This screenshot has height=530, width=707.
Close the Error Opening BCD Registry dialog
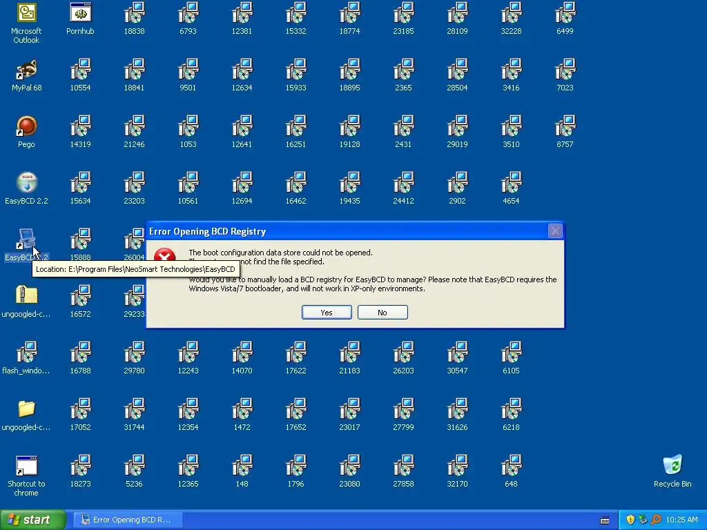coord(555,231)
